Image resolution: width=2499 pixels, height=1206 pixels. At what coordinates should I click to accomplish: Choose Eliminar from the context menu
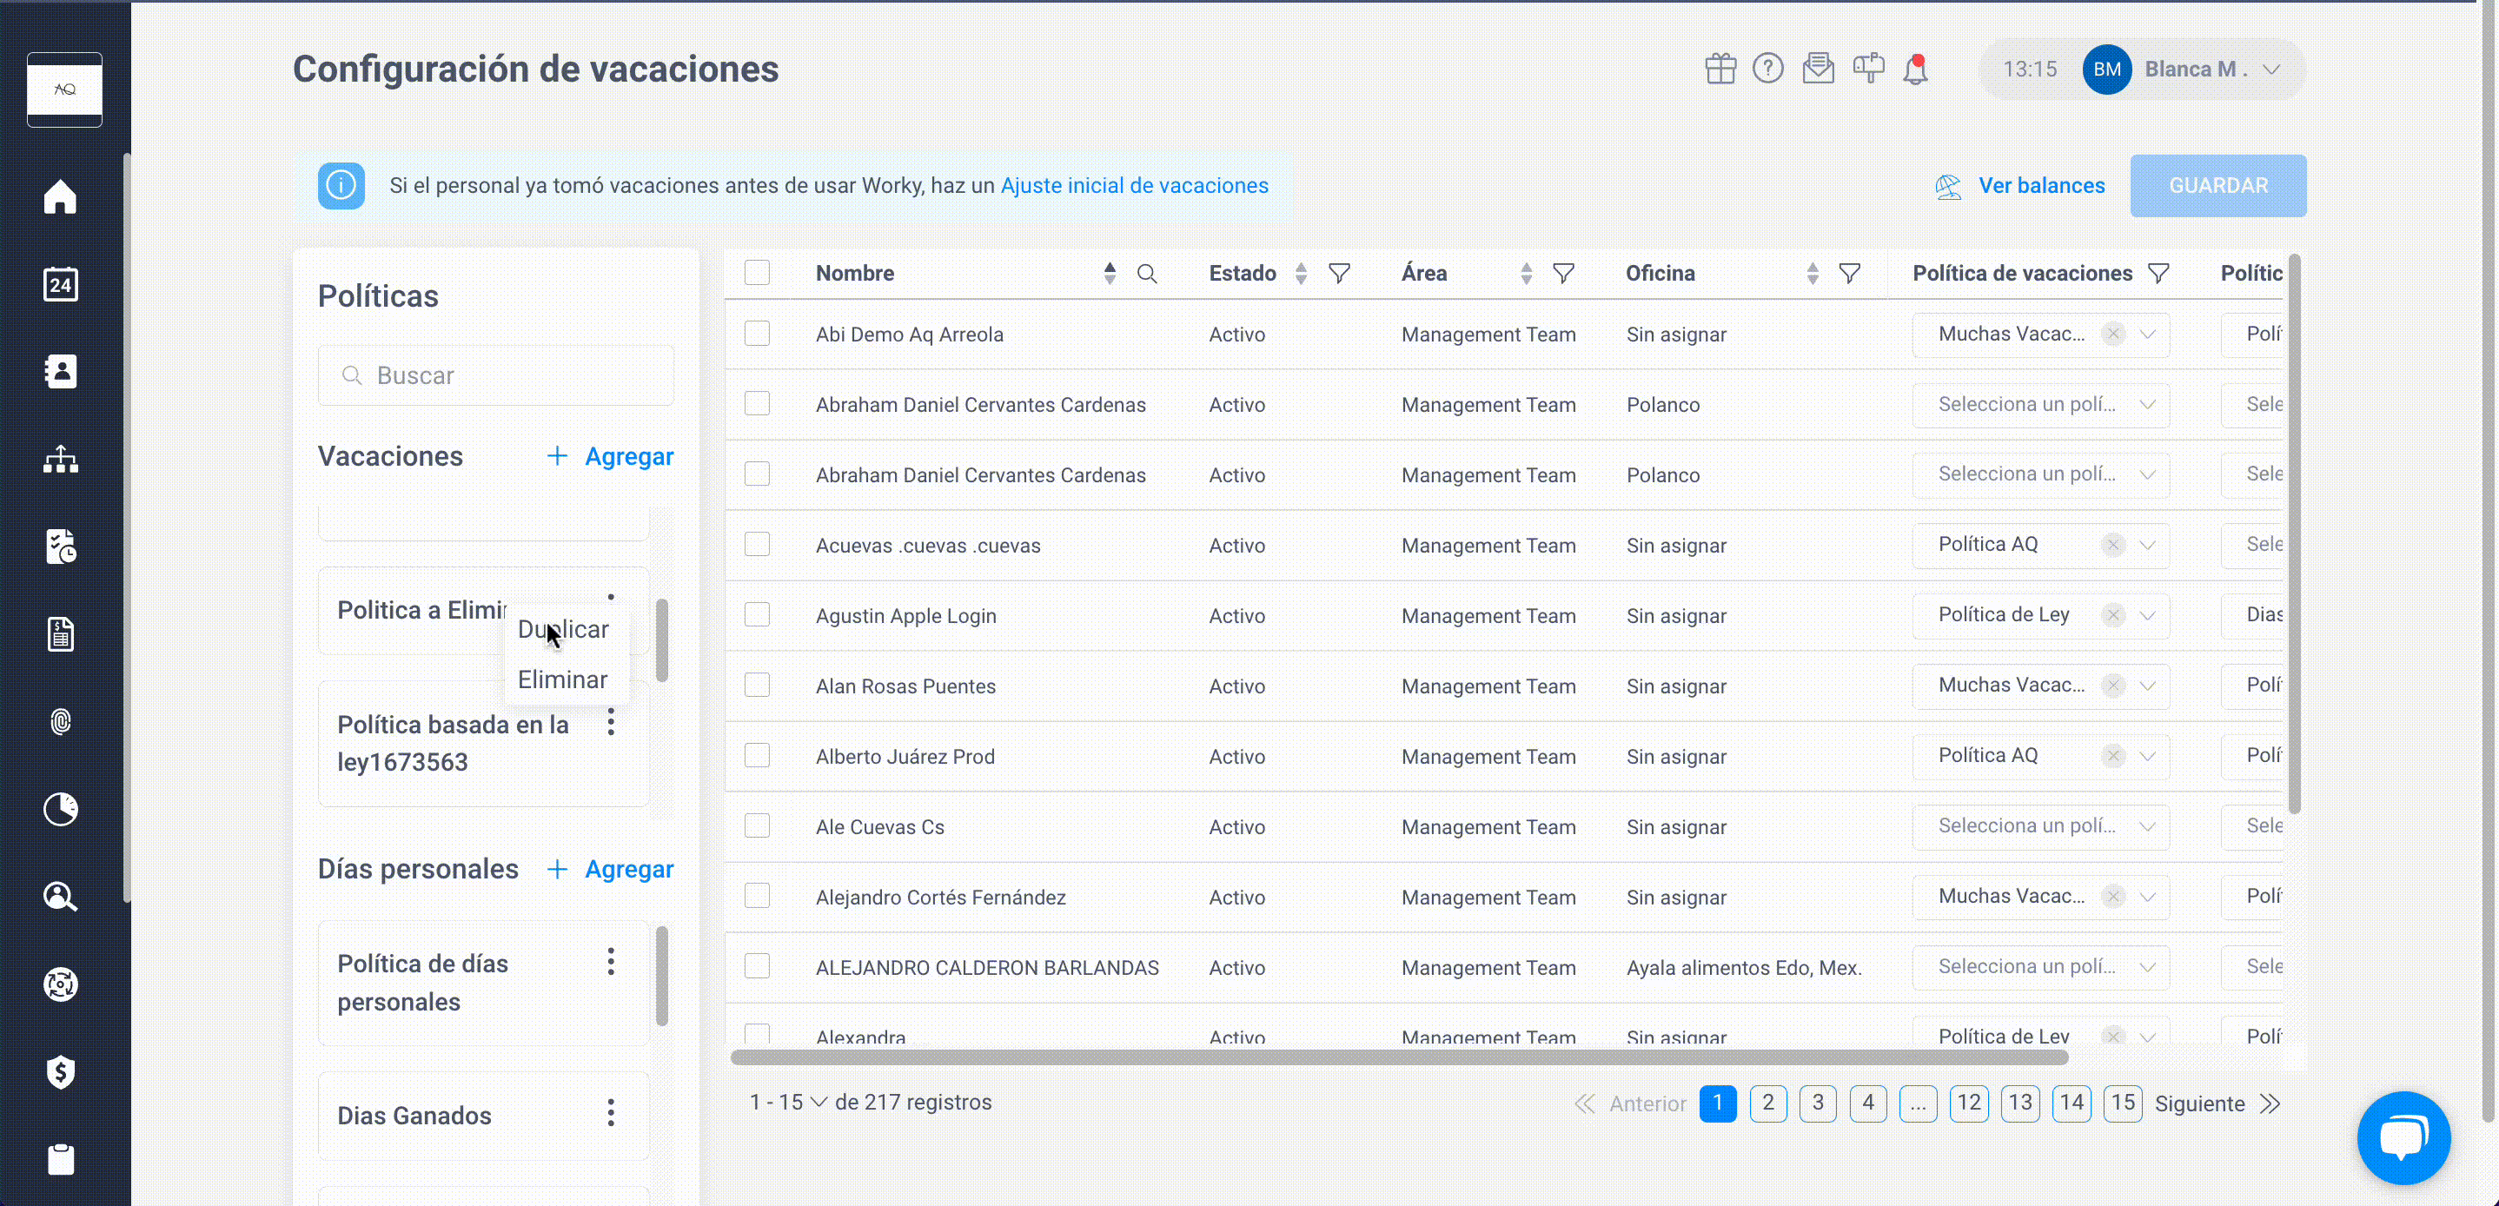(563, 680)
